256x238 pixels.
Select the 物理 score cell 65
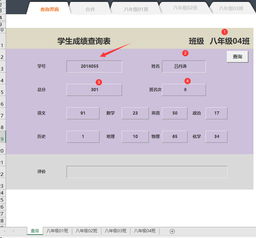[x=175, y=136]
